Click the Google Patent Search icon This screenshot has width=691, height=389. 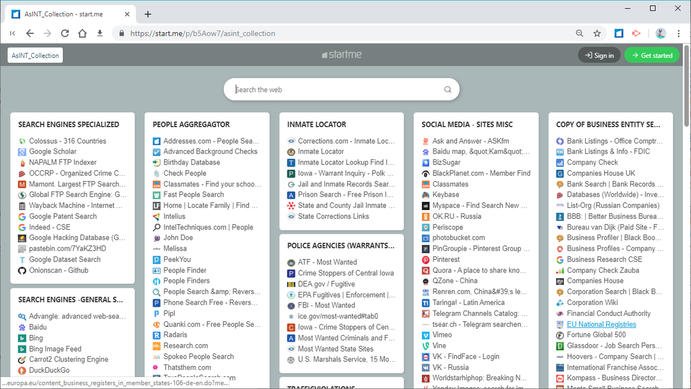tap(22, 216)
